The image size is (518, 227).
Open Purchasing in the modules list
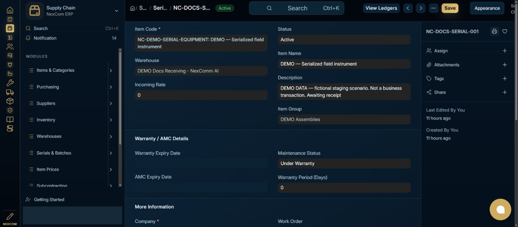[48, 87]
